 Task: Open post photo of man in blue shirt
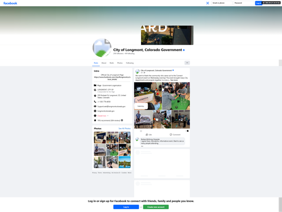point(143,119)
